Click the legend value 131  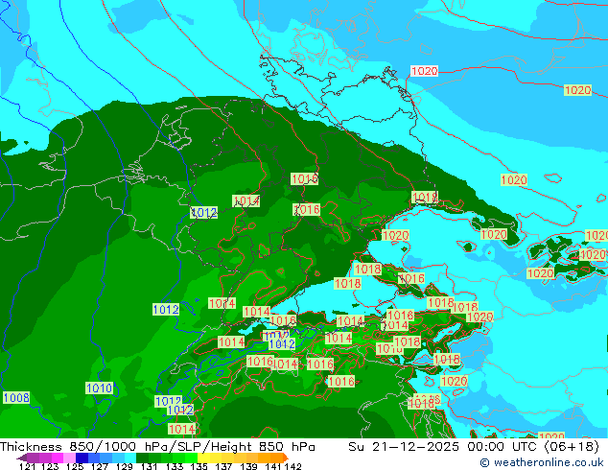point(149,466)
